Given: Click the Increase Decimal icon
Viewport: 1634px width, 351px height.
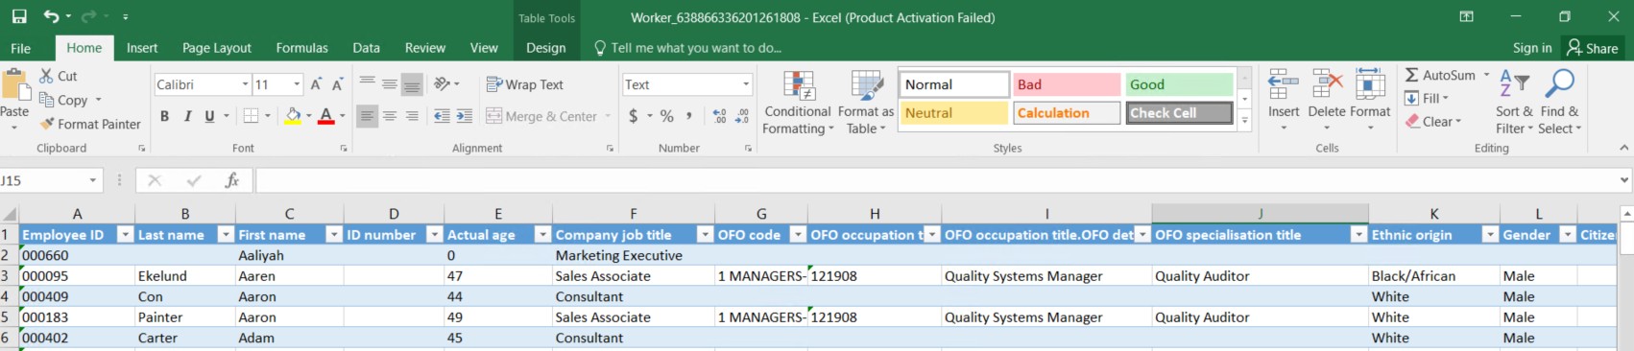Looking at the screenshot, I should coord(719,116).
